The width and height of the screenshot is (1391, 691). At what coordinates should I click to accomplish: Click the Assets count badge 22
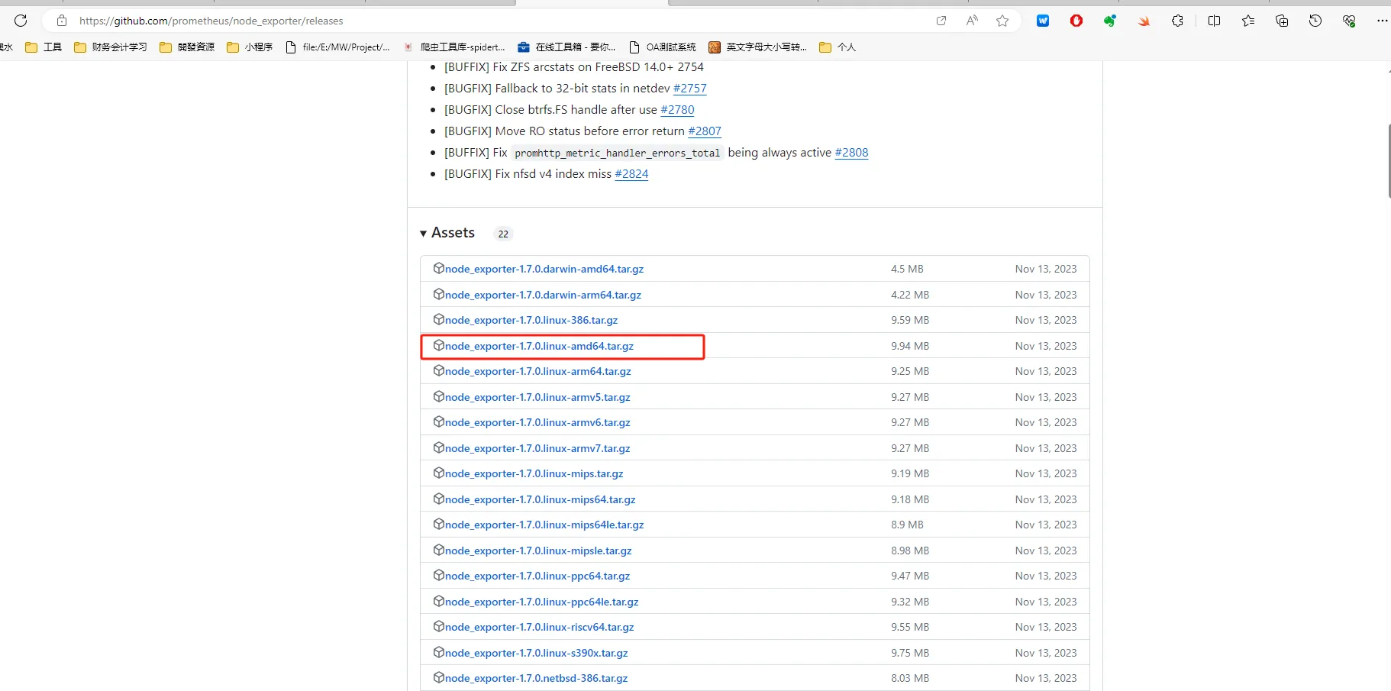click(503, 234)
